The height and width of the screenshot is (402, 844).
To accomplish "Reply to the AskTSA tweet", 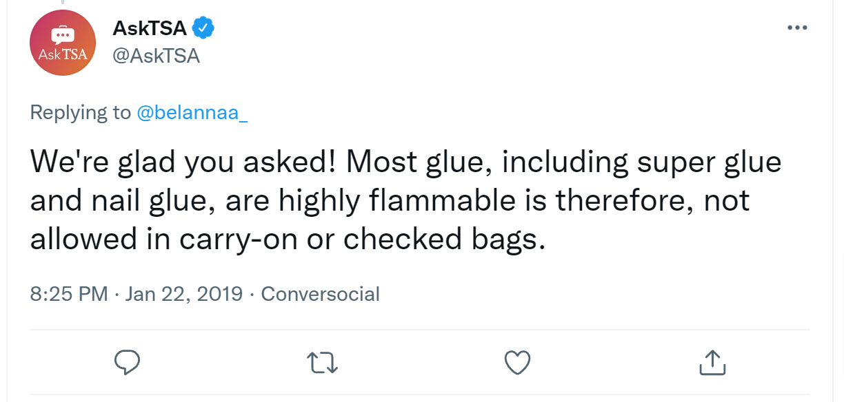I will pos(127,362).
